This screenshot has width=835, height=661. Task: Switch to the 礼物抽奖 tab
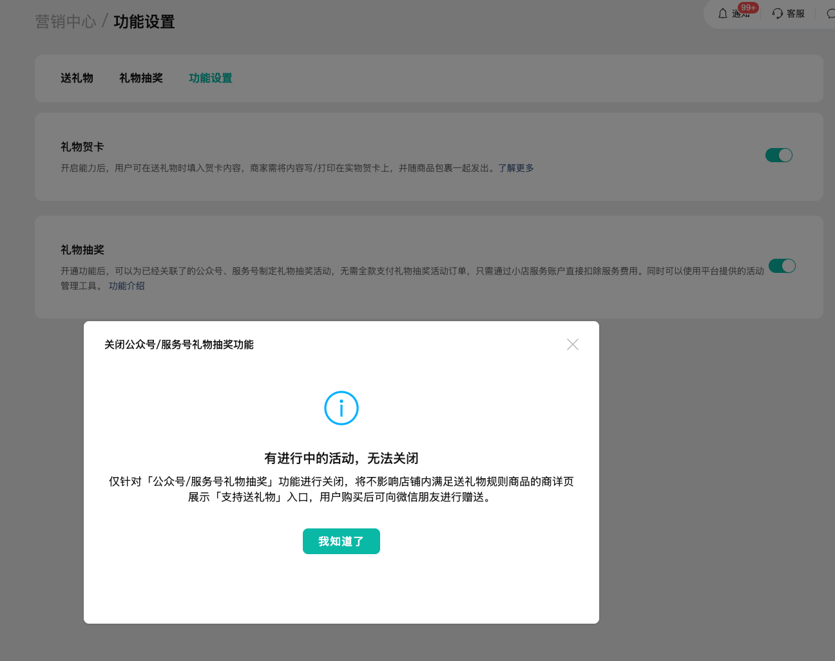point(141,78)
